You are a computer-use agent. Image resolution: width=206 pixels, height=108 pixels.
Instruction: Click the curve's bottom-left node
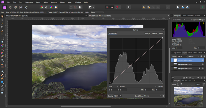coord(109,84)
